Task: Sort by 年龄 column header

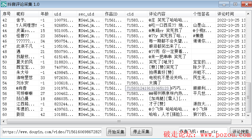Action: (x=45, y=14)
